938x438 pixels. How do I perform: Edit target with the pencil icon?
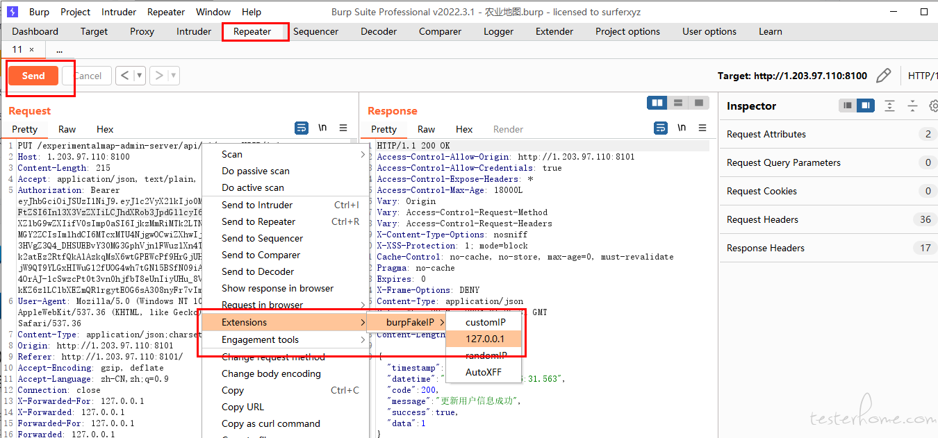click(x=883, y=76)
